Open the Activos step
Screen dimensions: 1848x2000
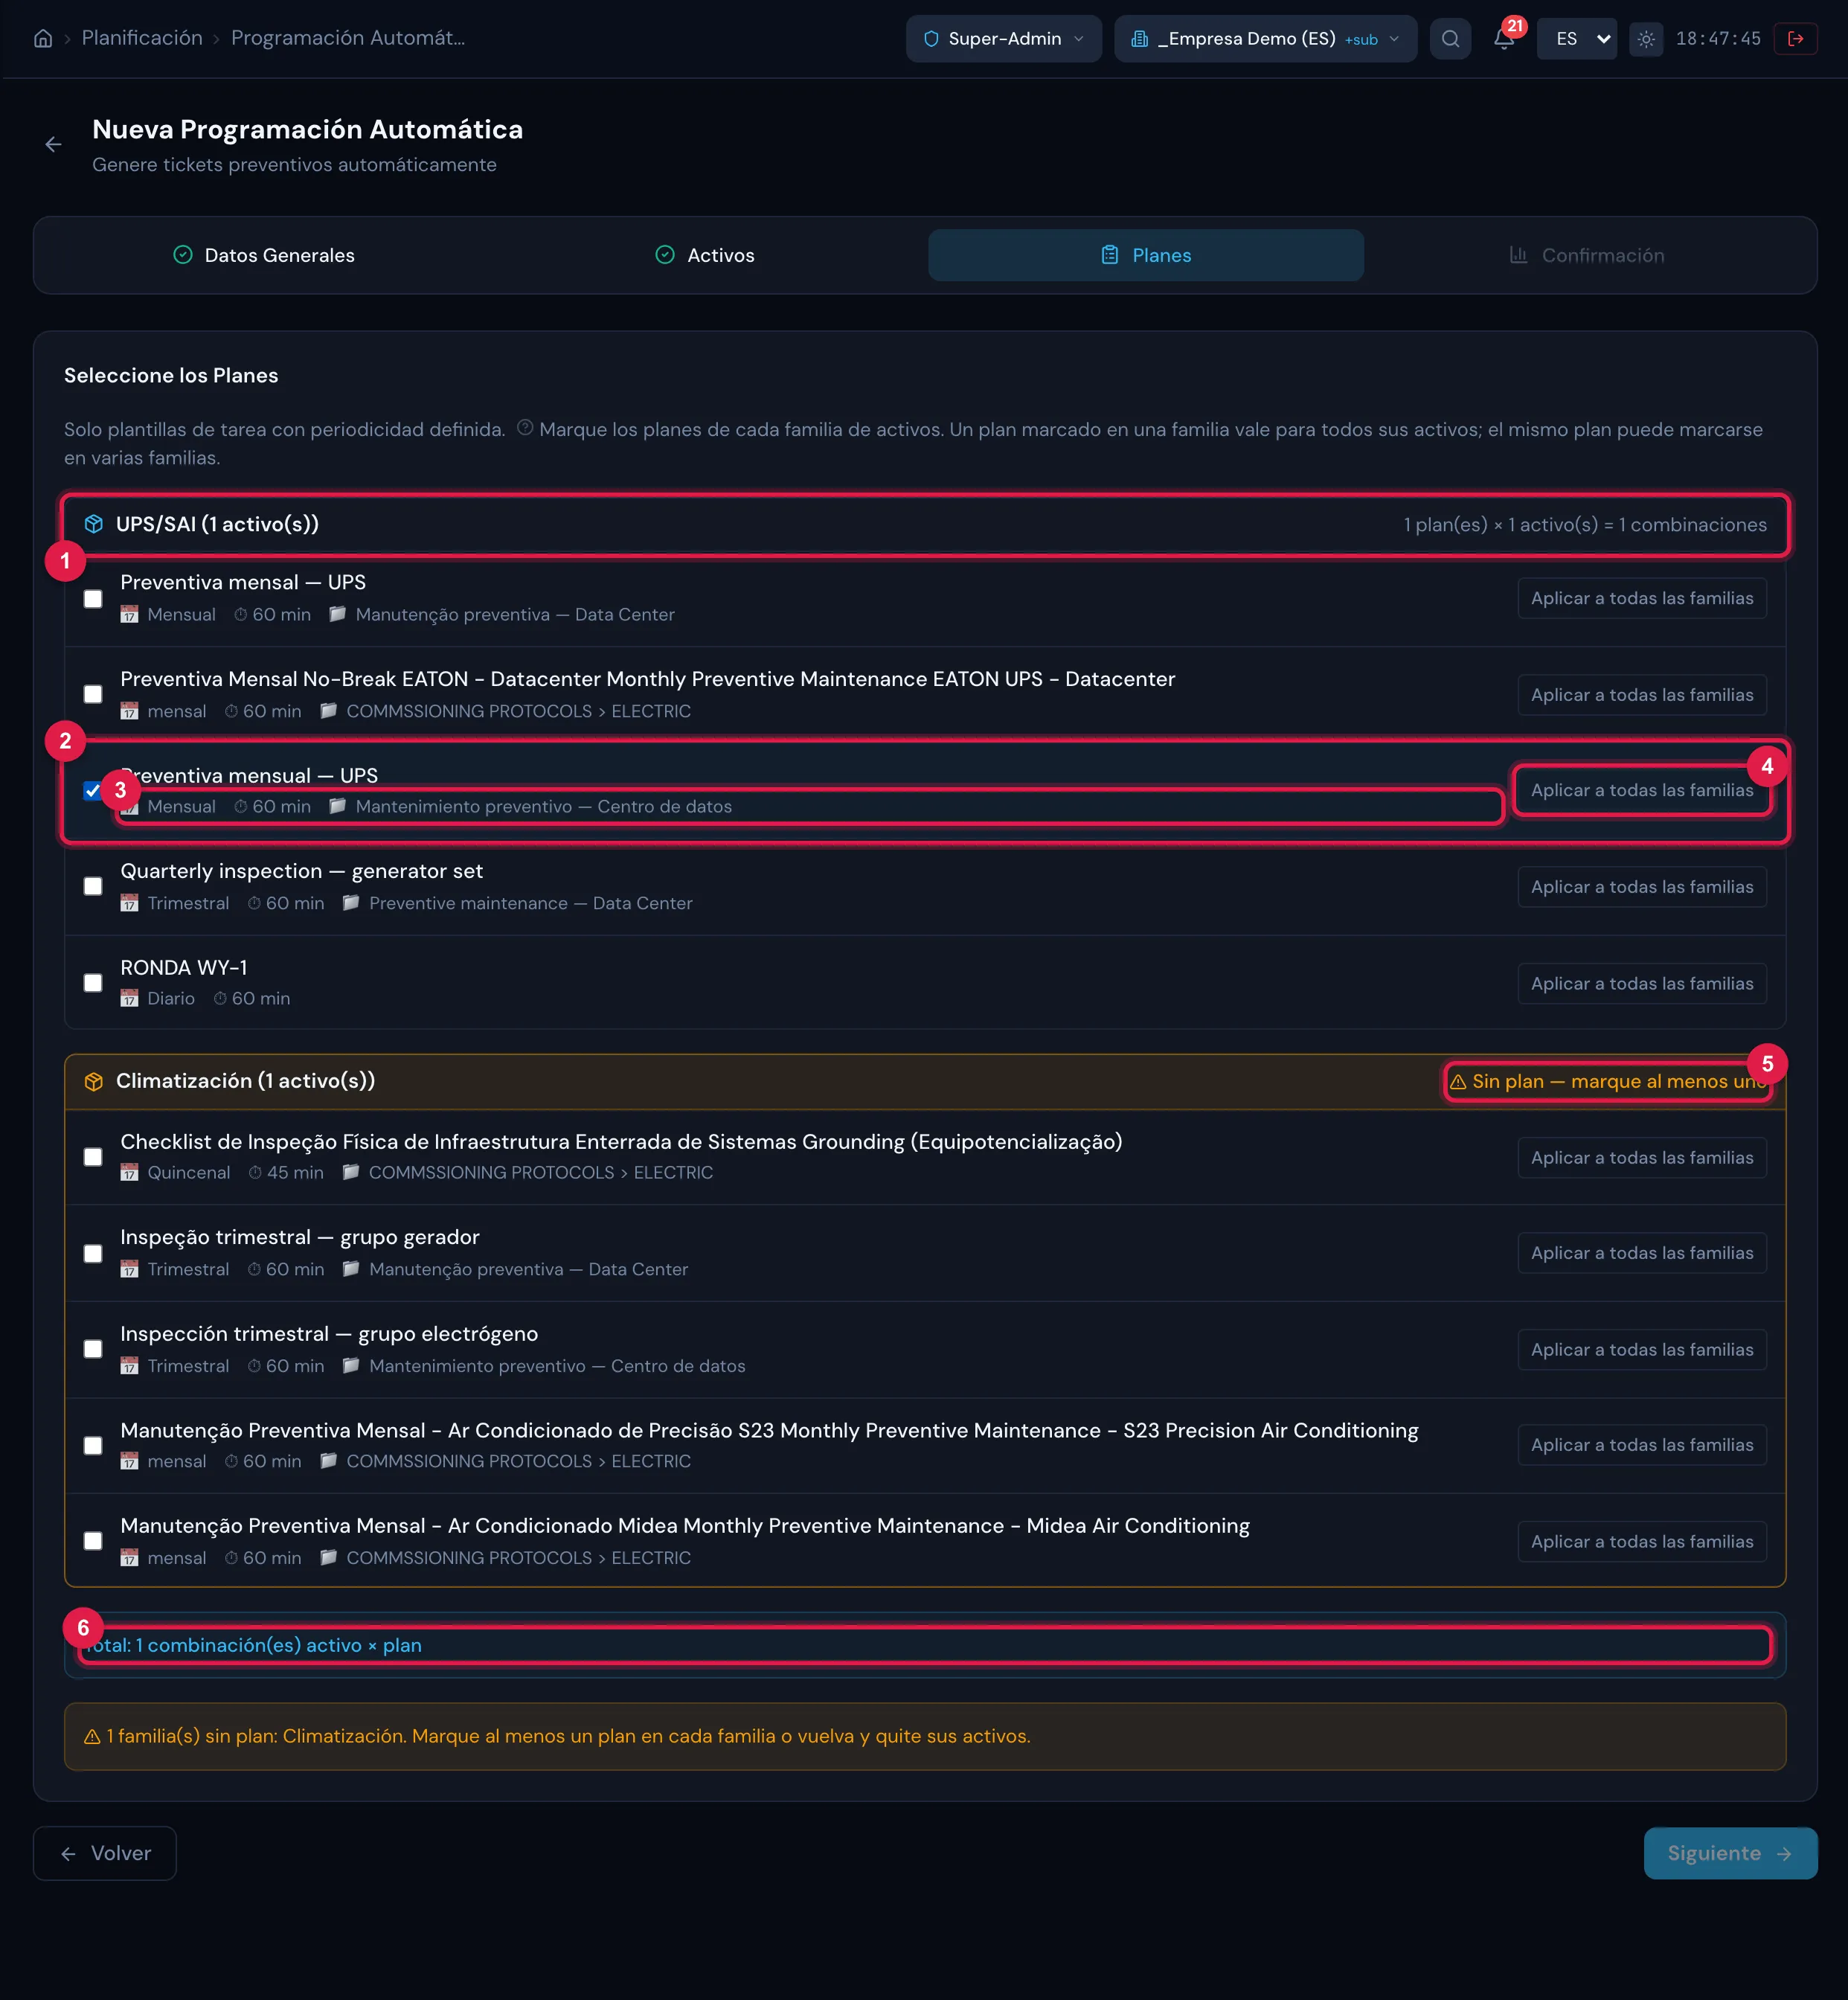(705, 255)
